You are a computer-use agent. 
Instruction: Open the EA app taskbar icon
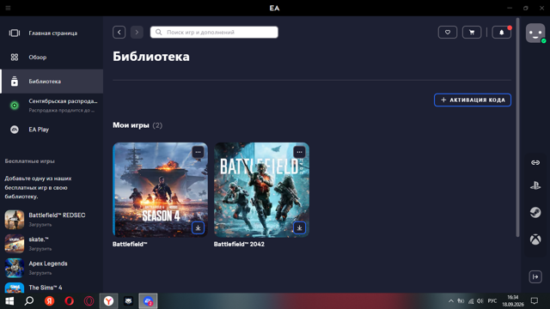coord(148,301)
